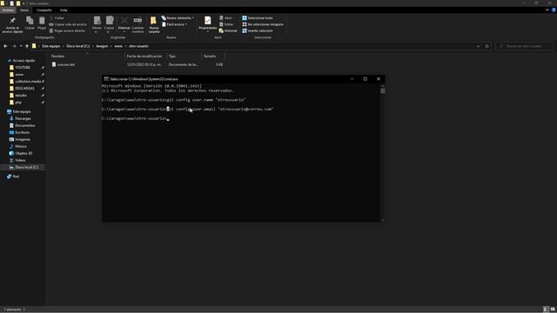The height and width of the screenshot is (313, 557).
Task: Open the YOUTUBE quick access folder
Action: coord(23,68)
